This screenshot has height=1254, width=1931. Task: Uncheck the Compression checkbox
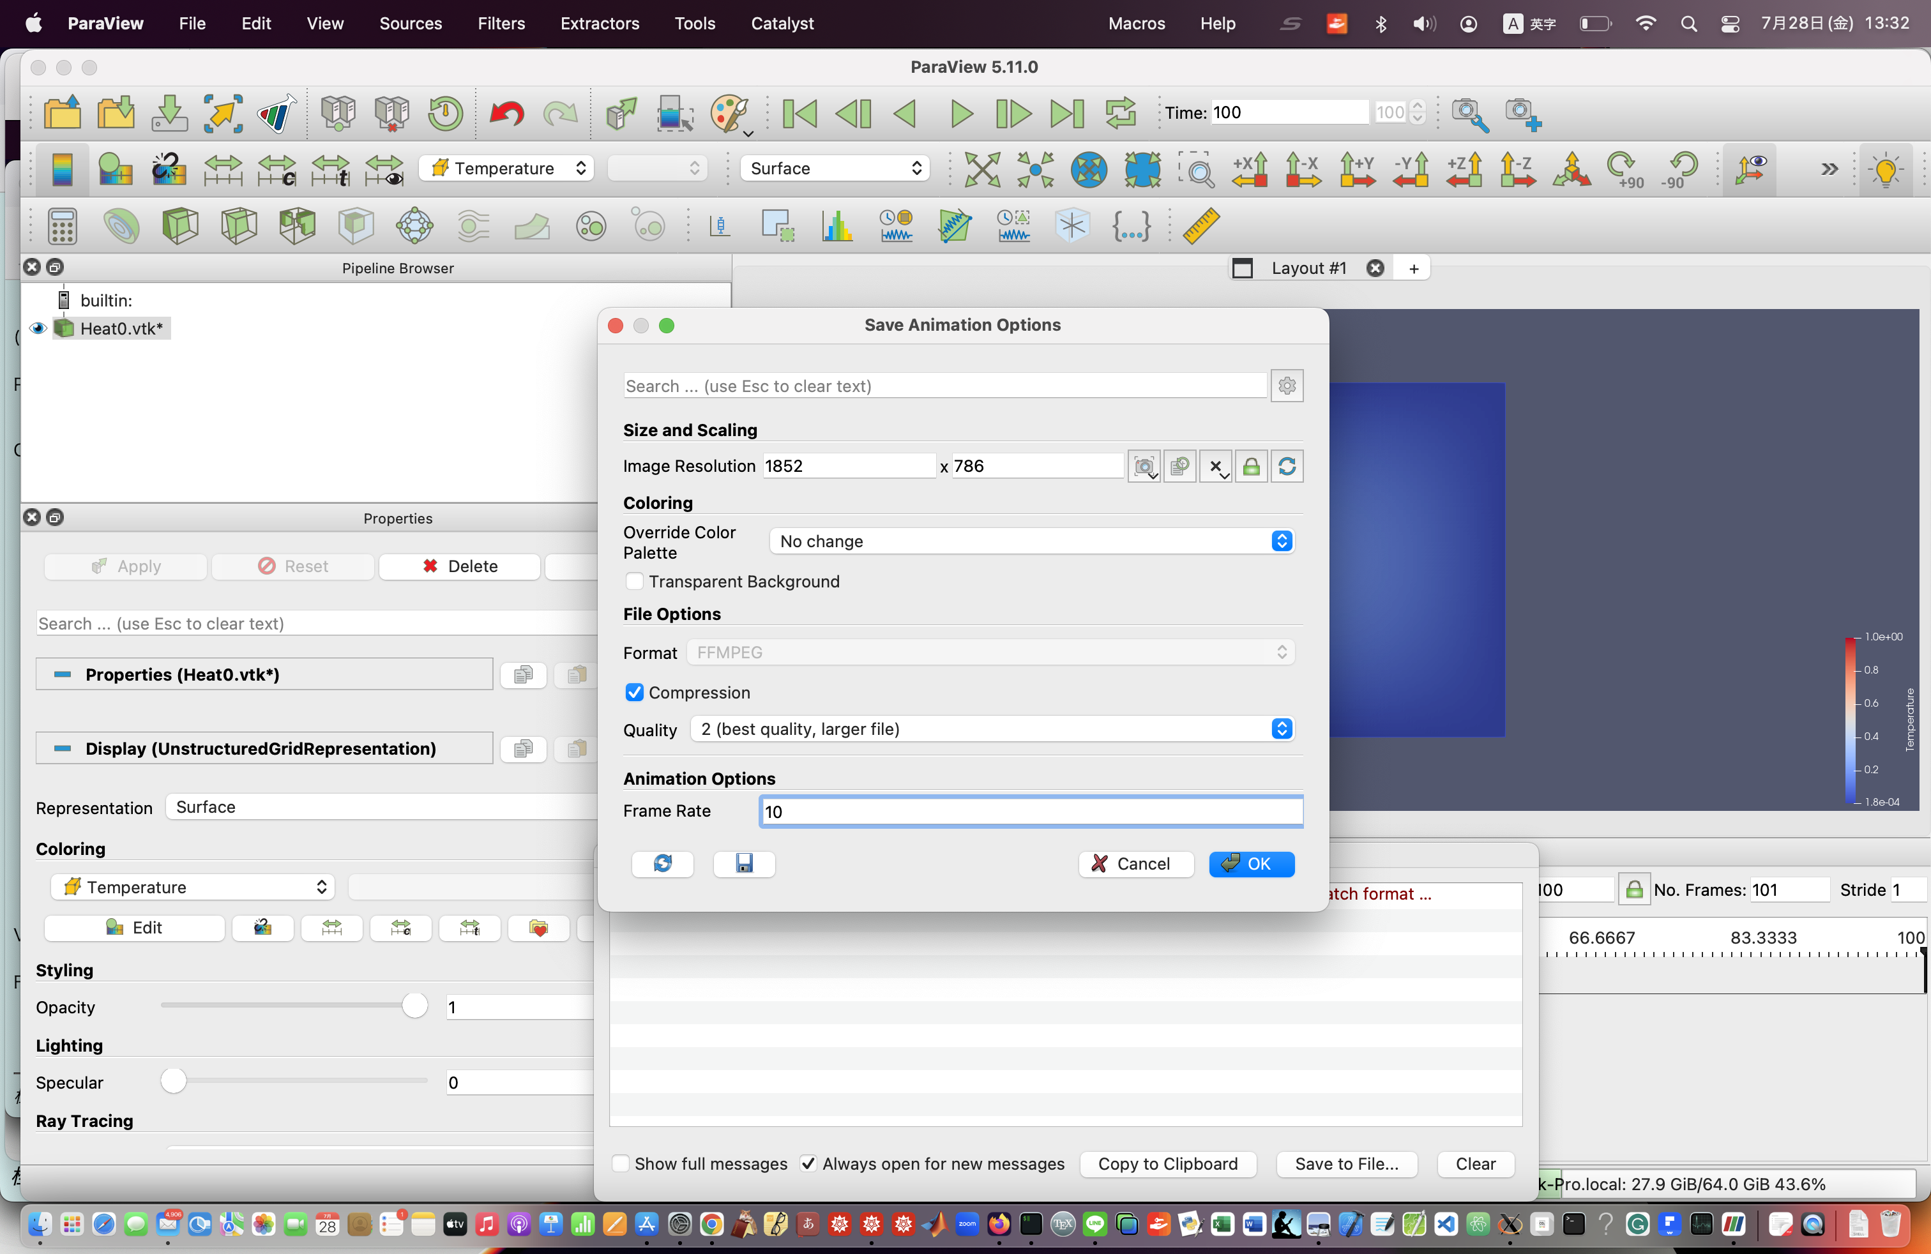click(635, 692)
